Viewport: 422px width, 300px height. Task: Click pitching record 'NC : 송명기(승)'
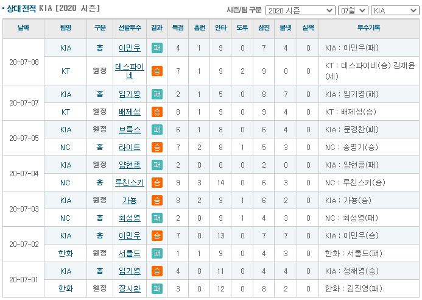[351, 147]
